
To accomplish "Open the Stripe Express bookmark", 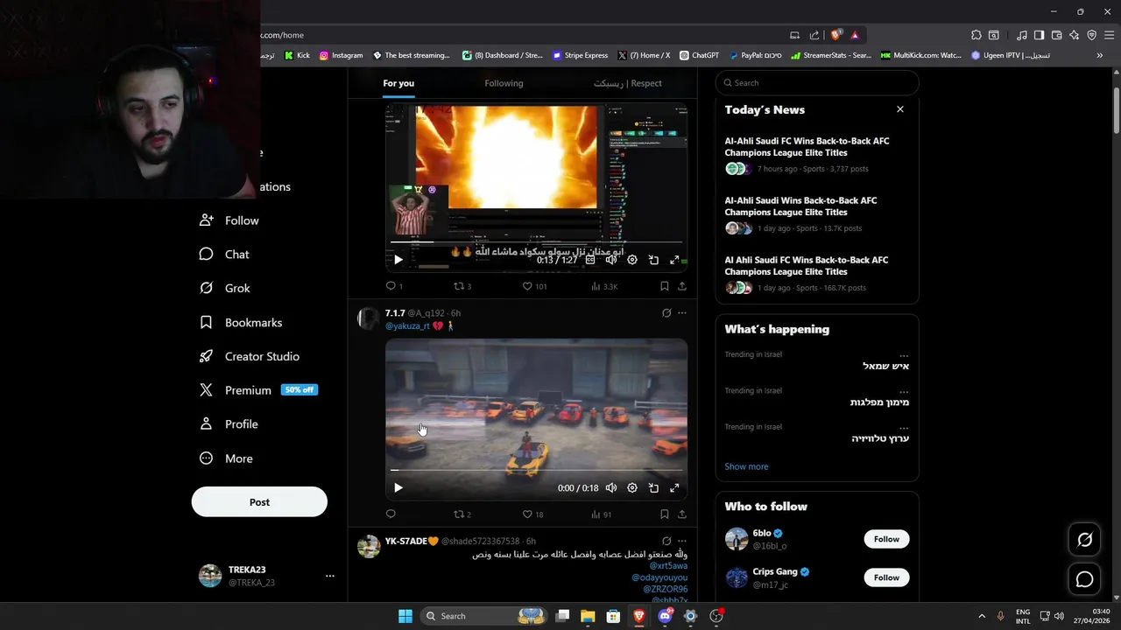I will pyautogui.click(x=580, y=55).
